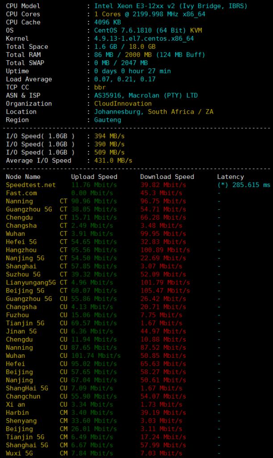Click Fast.com download speed 45.3 Mbit/s
This screenshot has height=458, width=273.
click(x=161, y=193)
